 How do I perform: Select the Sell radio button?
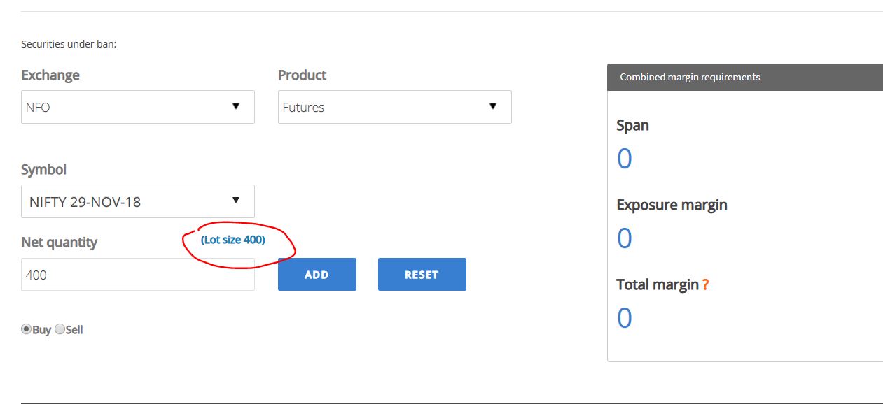click(x=60, y=329)
